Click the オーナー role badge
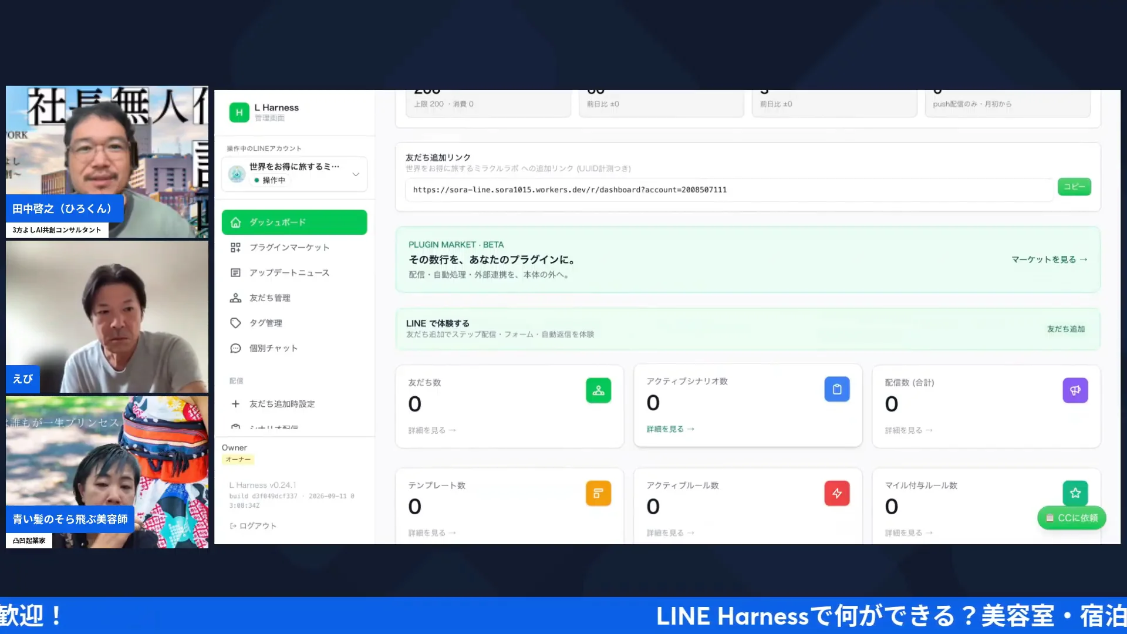 click(238, 460)
